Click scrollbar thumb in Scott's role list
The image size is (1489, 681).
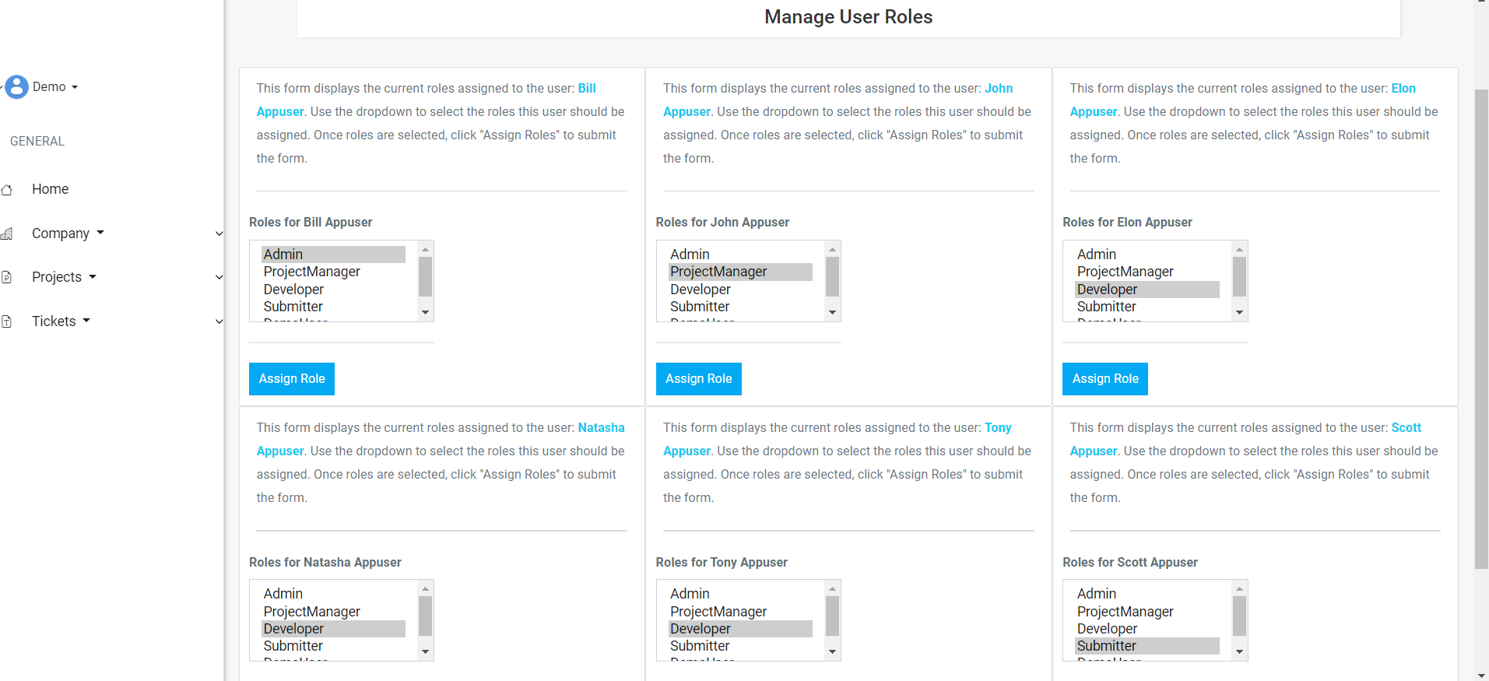pyautogui.click(x=1239, y=616)
